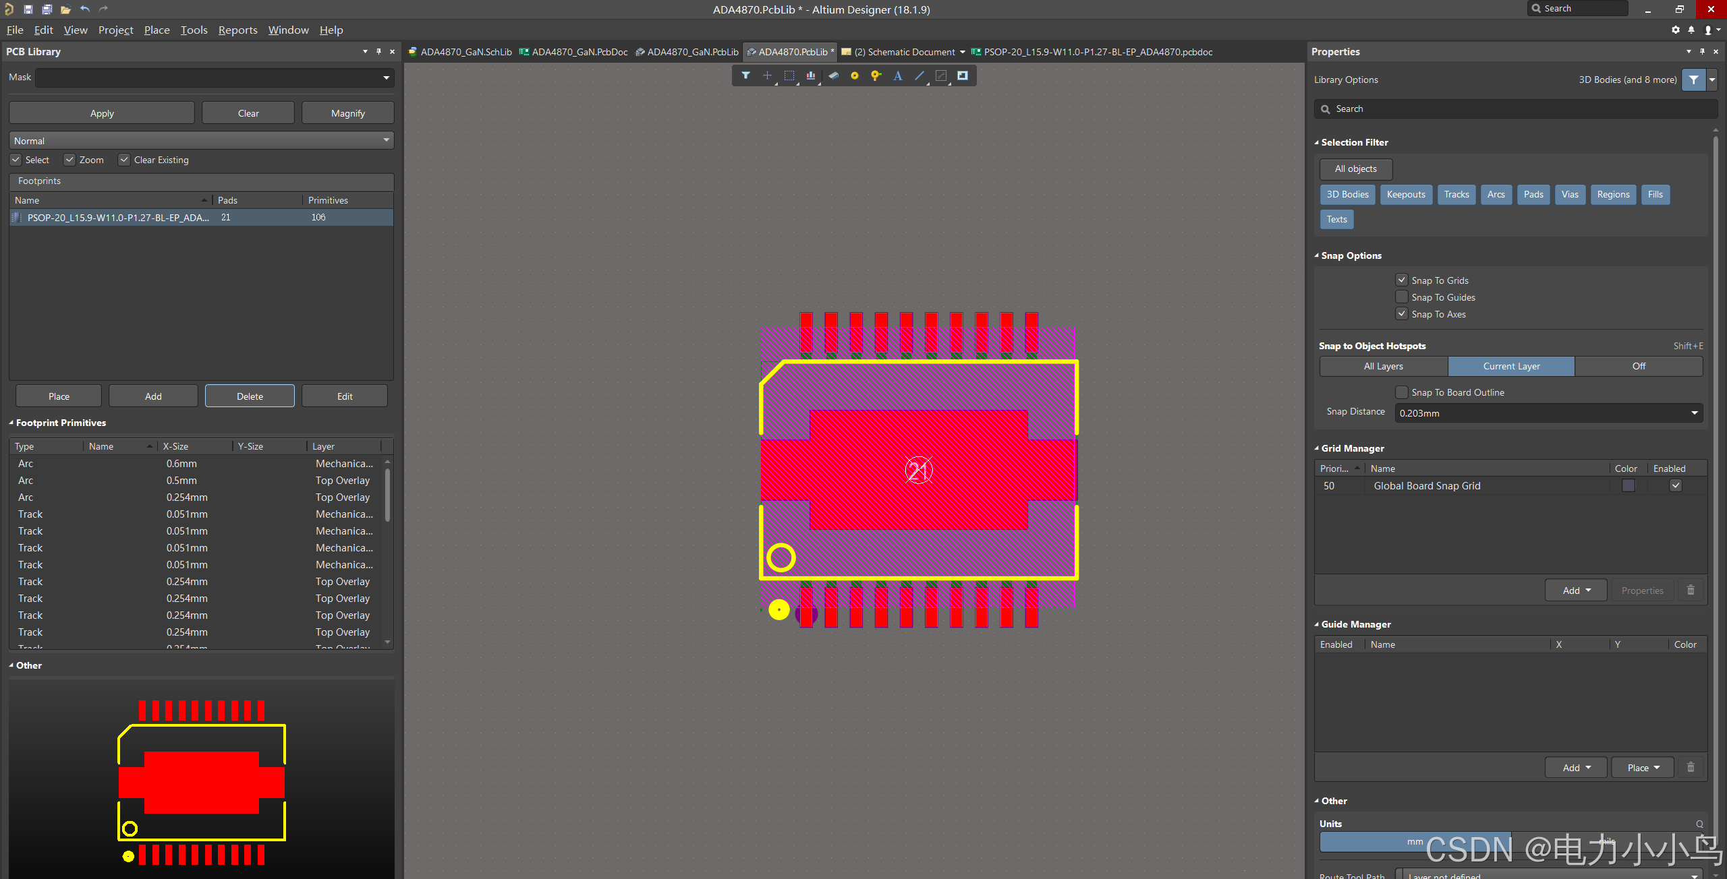Click the Save icon in title bar
The width and height of the screenshot is (1727, 879).
coord(28,9)
